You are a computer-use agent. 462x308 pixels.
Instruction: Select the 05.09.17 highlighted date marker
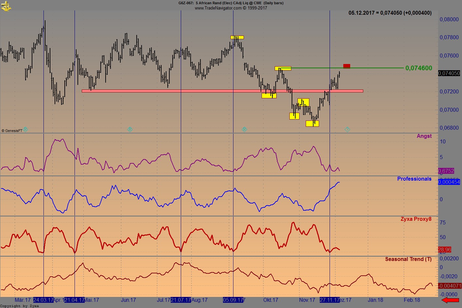(233, 300)
